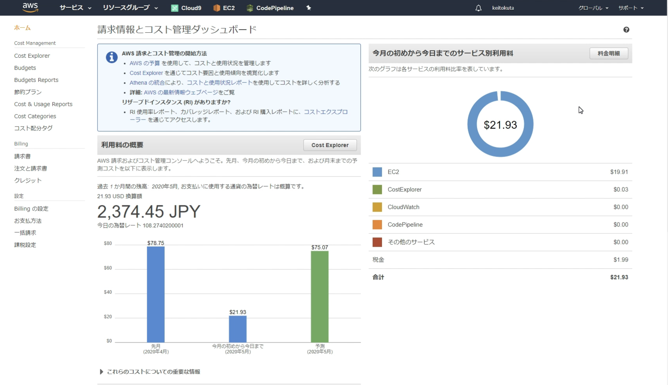Open 節約プラン in the sidebar
Viewport: 668px width, 385px height.
pyautogui.click(x=28, y=92)
